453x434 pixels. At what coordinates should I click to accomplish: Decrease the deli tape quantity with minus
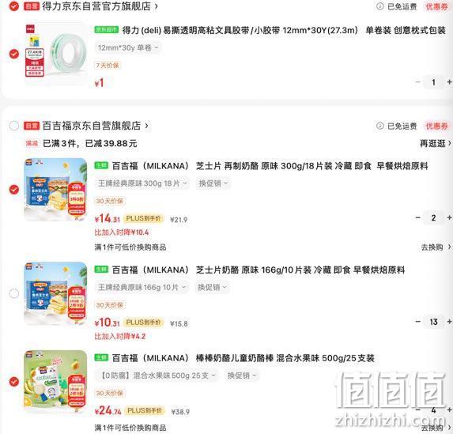tap(417, 82)
